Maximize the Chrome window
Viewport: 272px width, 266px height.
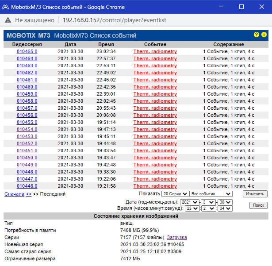pos(241,7)
